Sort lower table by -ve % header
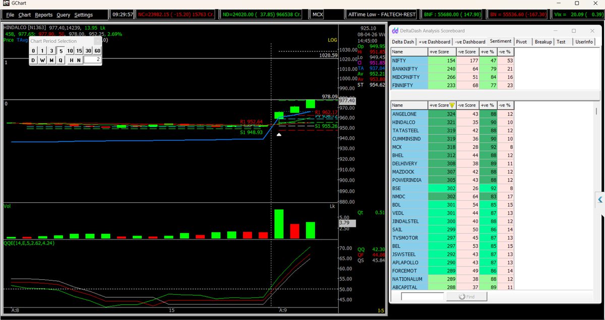The width and height of the screenshot is (605, 320). pos(505,105)
